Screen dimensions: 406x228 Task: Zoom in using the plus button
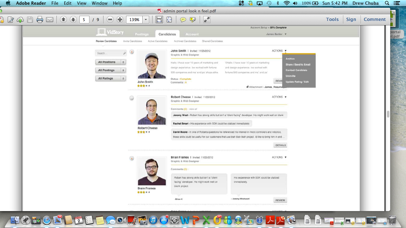[120, 20]
